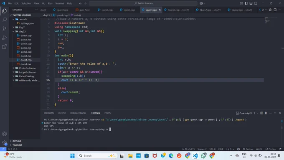Close the terminal panel
The height and width of the screenshot is (160, 284).
(280, 113)
